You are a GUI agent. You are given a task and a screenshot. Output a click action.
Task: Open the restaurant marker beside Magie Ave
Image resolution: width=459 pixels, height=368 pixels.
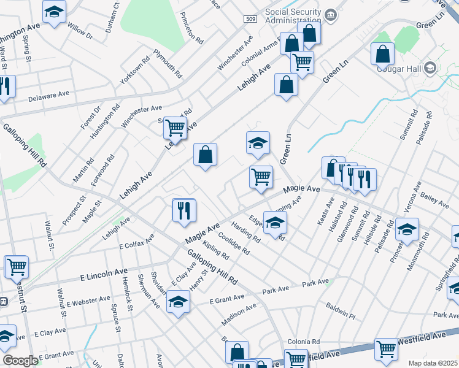[x=183, y=210]
